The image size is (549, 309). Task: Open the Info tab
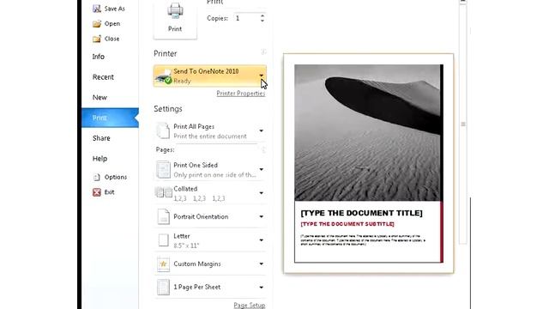coord(99,57)
